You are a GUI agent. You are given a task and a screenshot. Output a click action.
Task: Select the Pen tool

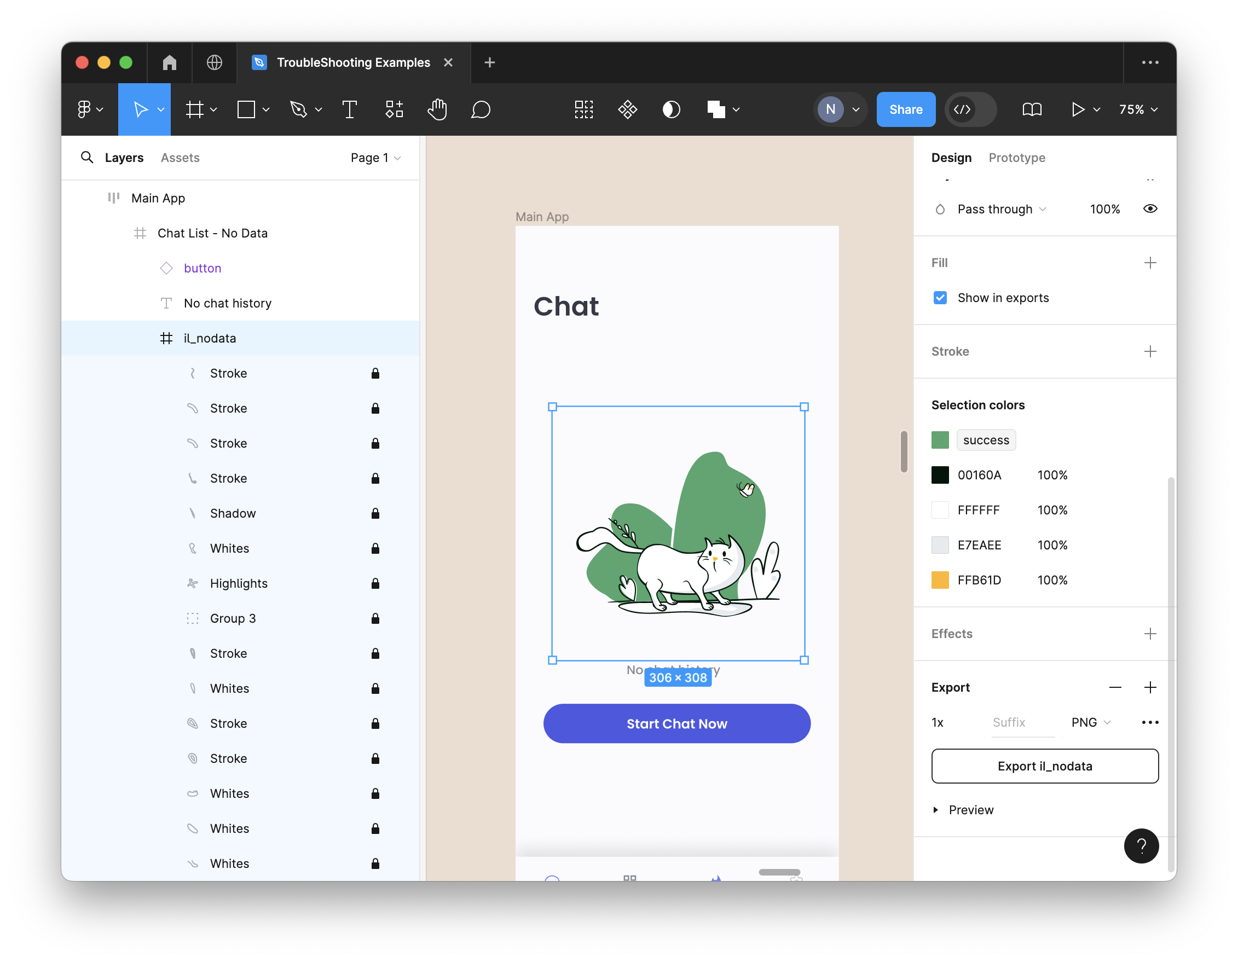pos(299,109)
